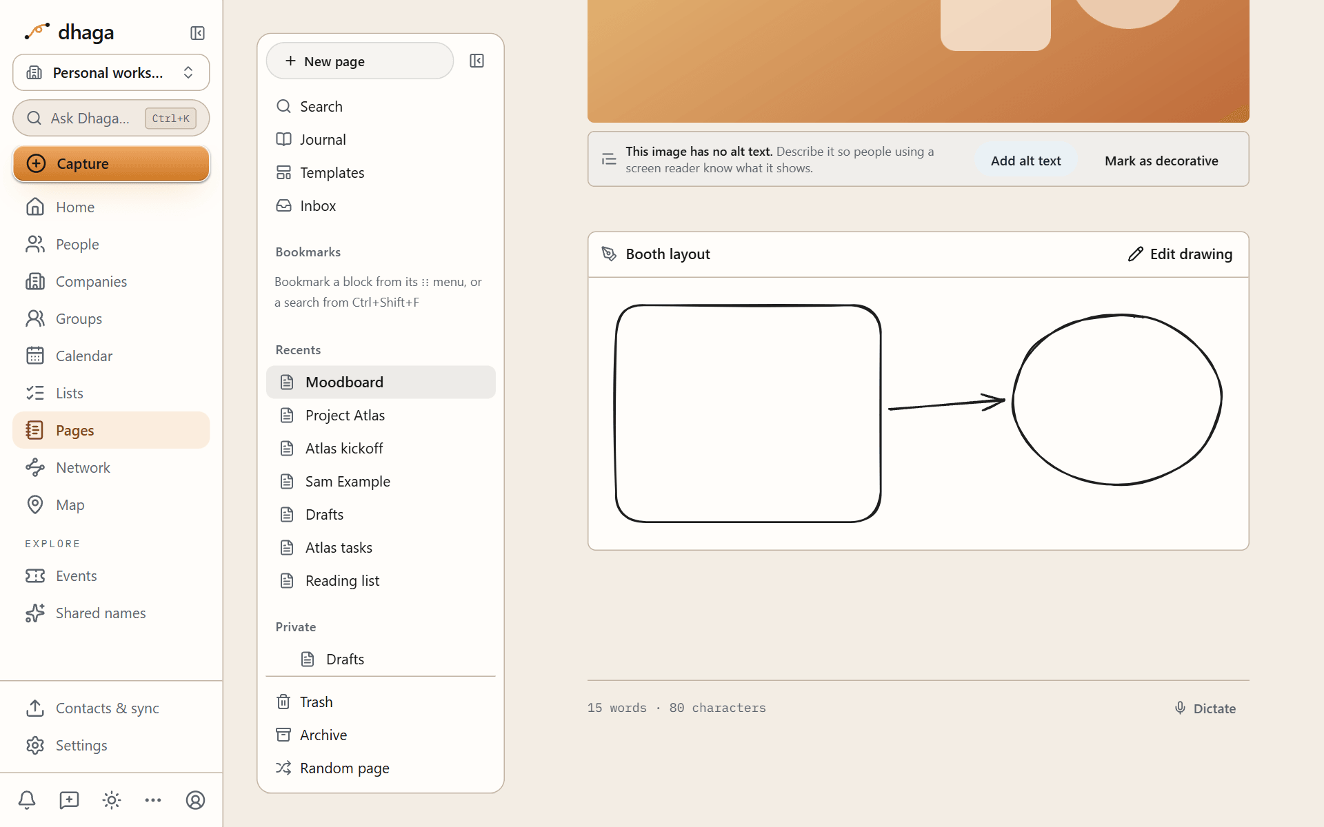Open Events under Explore
This screenshot has height=827, width=1324.
coord(111,575)
